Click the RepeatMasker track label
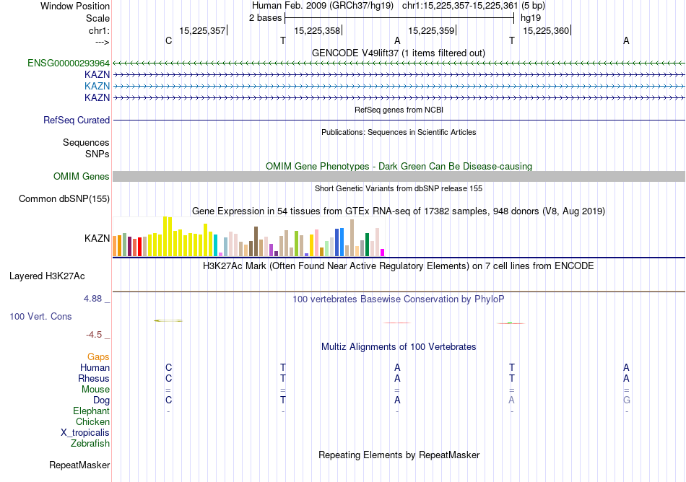The width and height of the screenshot is (686, 482). pyautogui.click(x=79, y=465)
